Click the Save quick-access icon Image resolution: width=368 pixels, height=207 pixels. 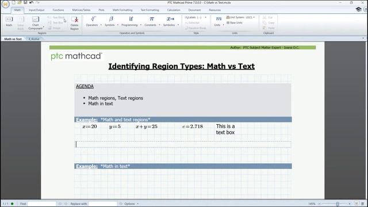tap(25, 2)
